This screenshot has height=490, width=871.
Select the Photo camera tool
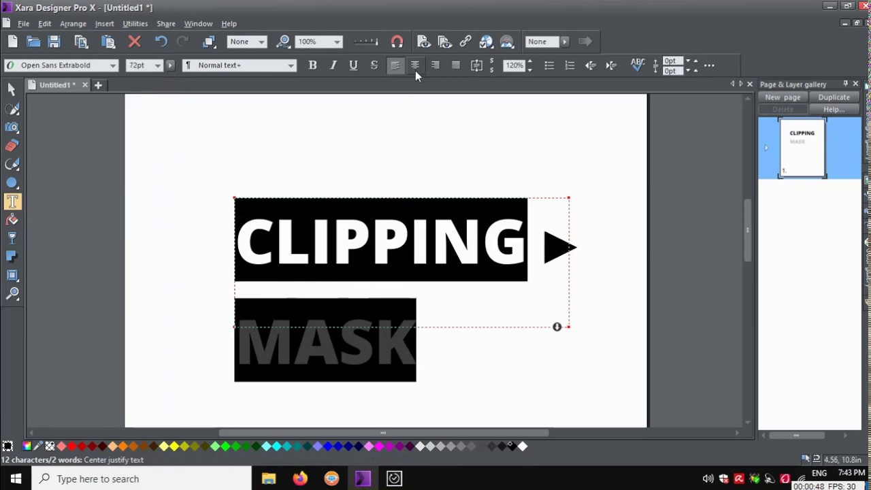tap(12, 127)
